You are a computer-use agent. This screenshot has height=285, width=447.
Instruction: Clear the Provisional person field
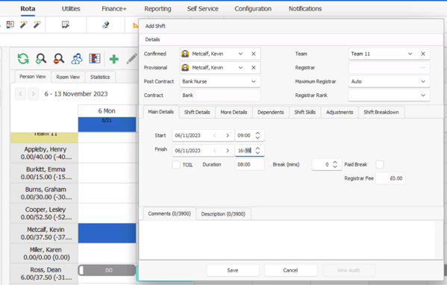[x=254, y=68]
